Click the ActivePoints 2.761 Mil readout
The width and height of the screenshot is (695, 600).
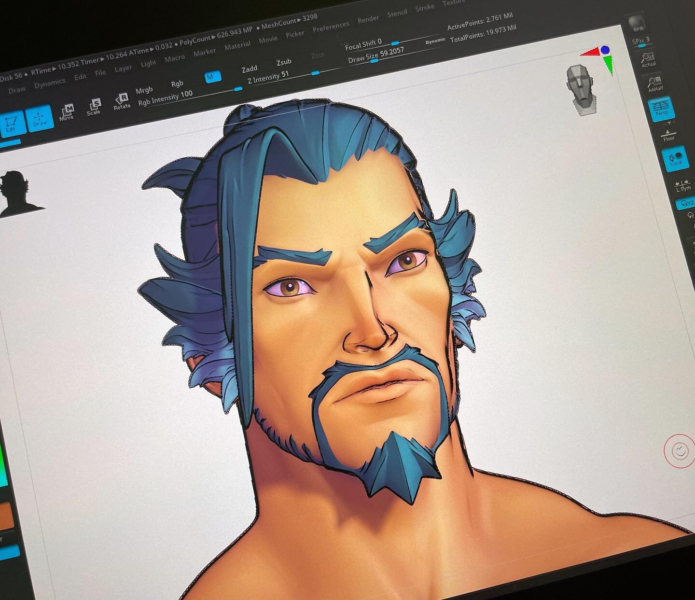pyautogui.click(x=480, y=22)
